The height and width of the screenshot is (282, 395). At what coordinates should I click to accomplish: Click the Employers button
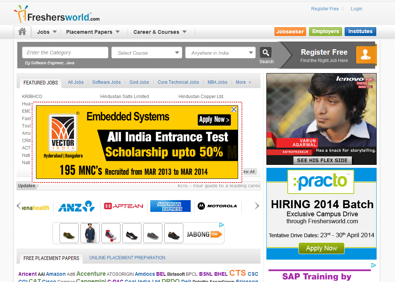tap(325, 32)
